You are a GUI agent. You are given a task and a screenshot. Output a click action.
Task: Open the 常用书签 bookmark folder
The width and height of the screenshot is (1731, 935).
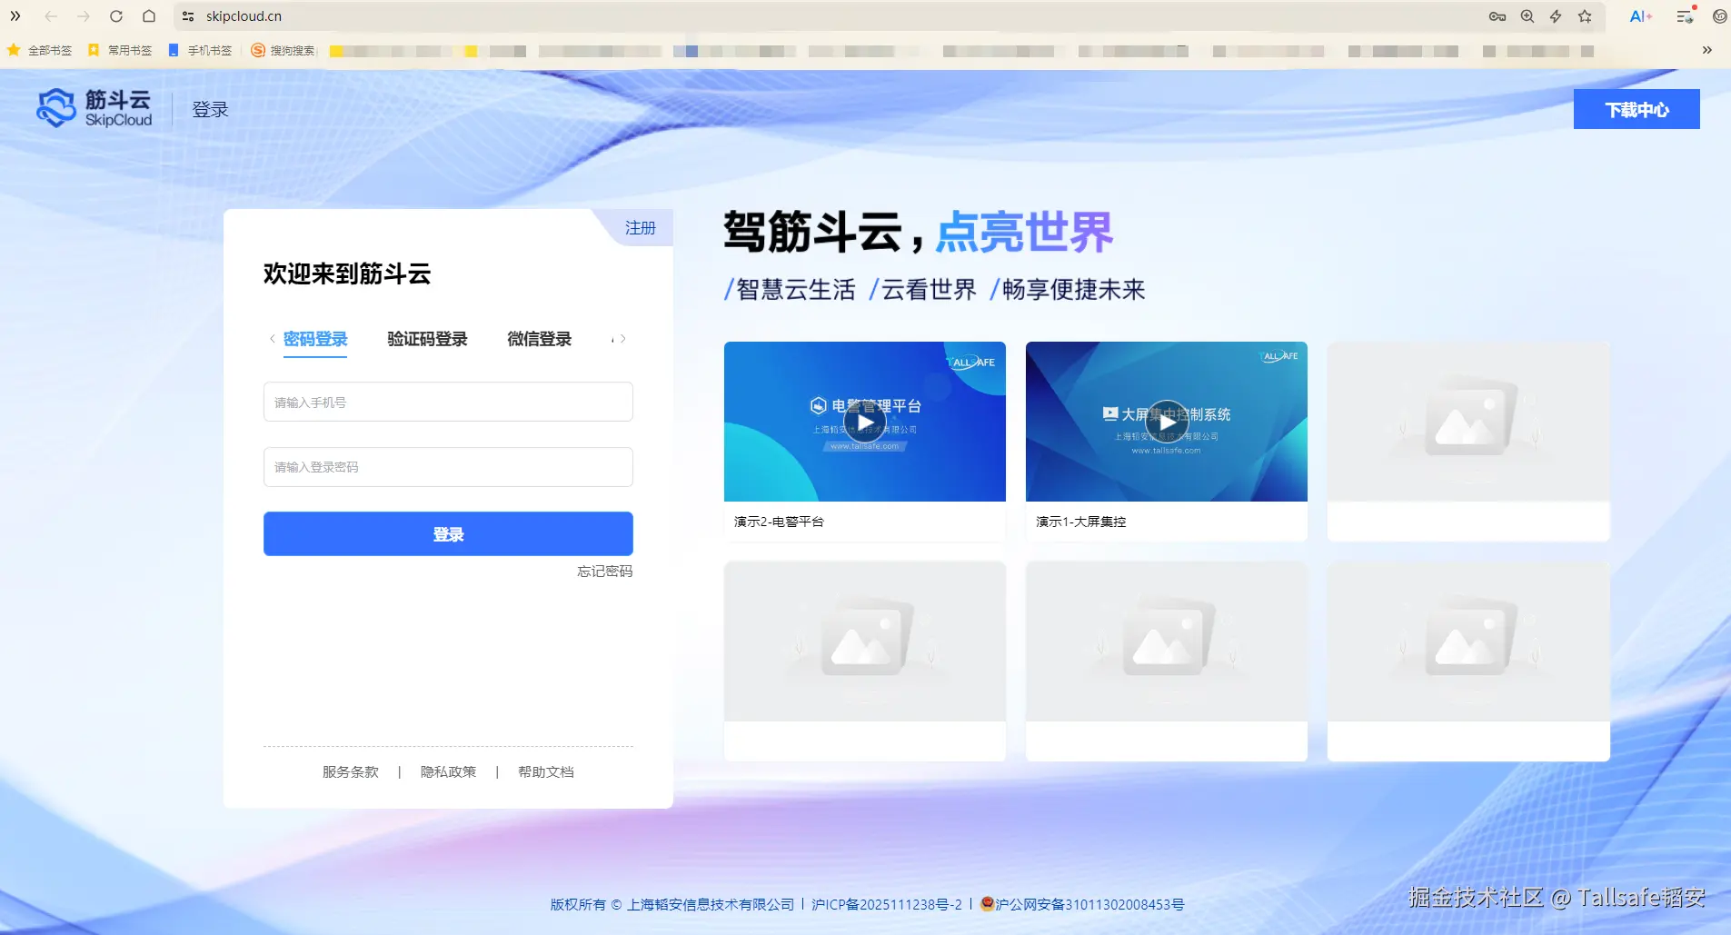(120, 51)
